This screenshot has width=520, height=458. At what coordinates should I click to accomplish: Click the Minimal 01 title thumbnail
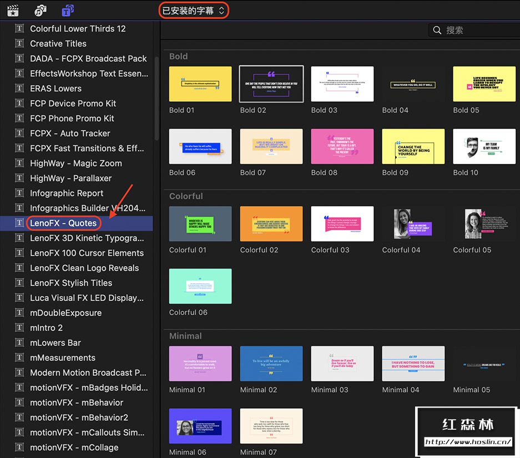tap(200, 364)
